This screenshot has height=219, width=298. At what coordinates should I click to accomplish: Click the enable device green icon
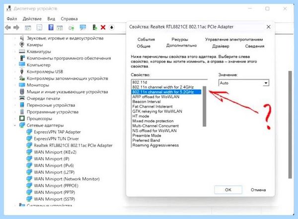coord(95,27)
